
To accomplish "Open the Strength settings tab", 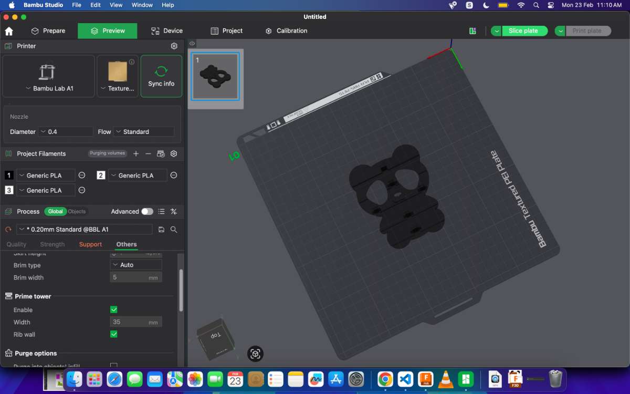I will 52,244.
